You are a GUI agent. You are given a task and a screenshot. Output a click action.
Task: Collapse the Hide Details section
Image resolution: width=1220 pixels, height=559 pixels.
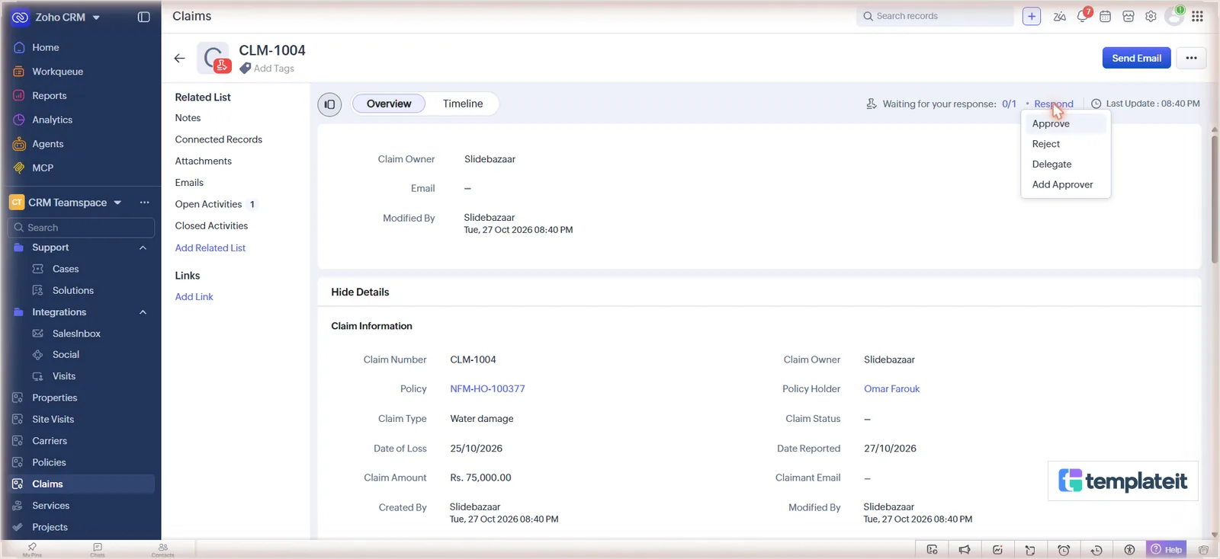[x=360, y=292]
